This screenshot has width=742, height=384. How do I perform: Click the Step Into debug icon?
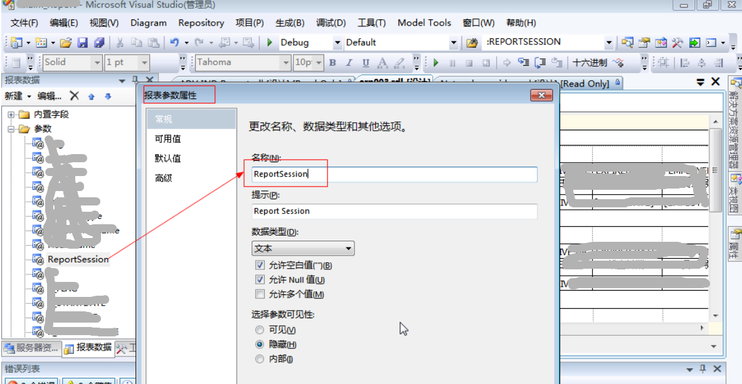pyautogui.click(x=523, y=63)
